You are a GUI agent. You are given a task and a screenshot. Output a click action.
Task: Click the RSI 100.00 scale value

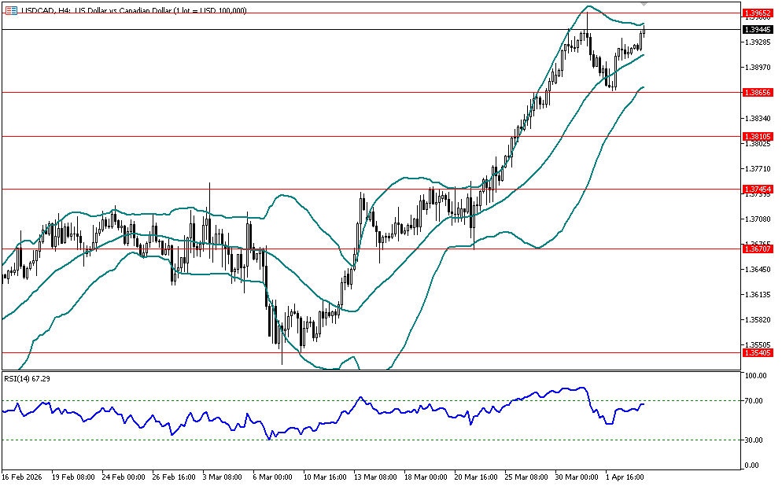[756, 377]
